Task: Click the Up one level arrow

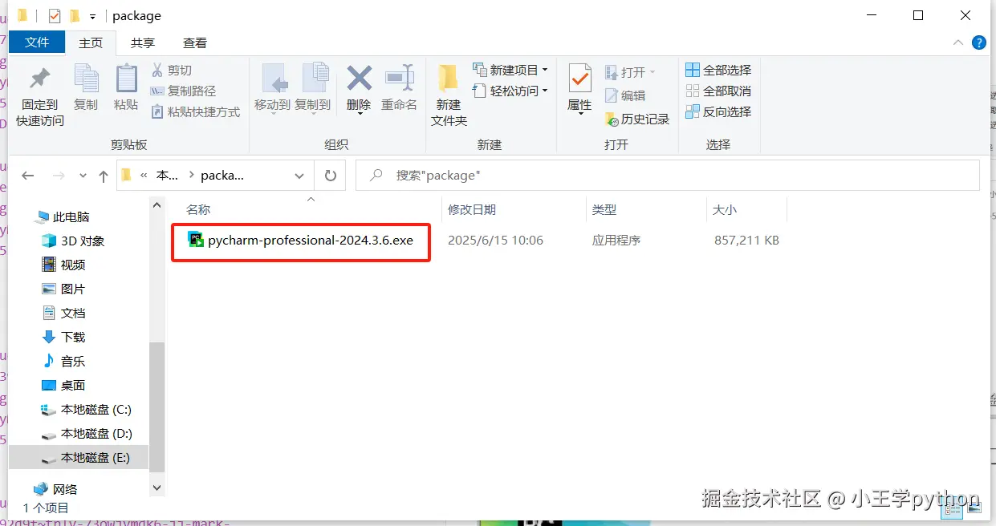Action: tap(104, 176)
